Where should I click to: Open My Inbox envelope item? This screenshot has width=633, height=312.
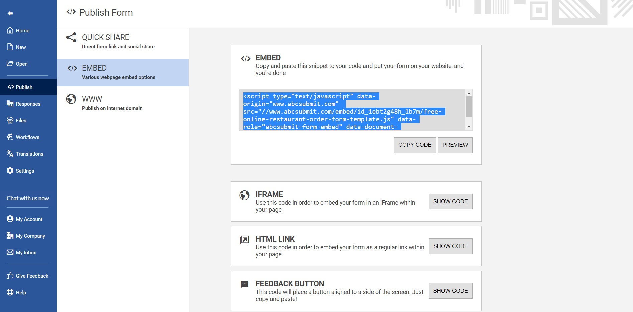(21, 252)
